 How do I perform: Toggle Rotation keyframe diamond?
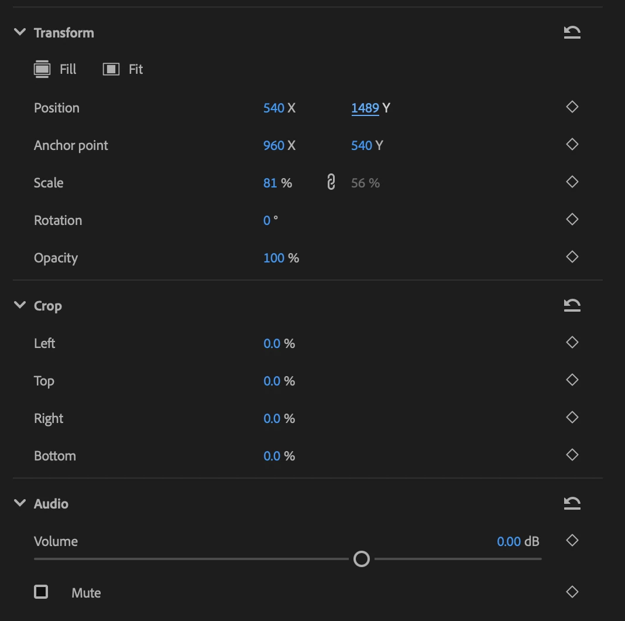pos(572,220)
